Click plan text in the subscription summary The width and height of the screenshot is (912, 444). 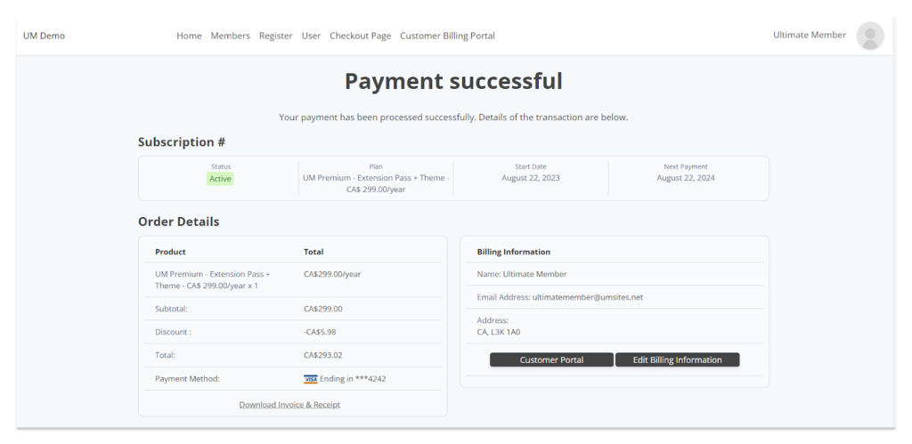pyautogui.click(x=376, y=183)
